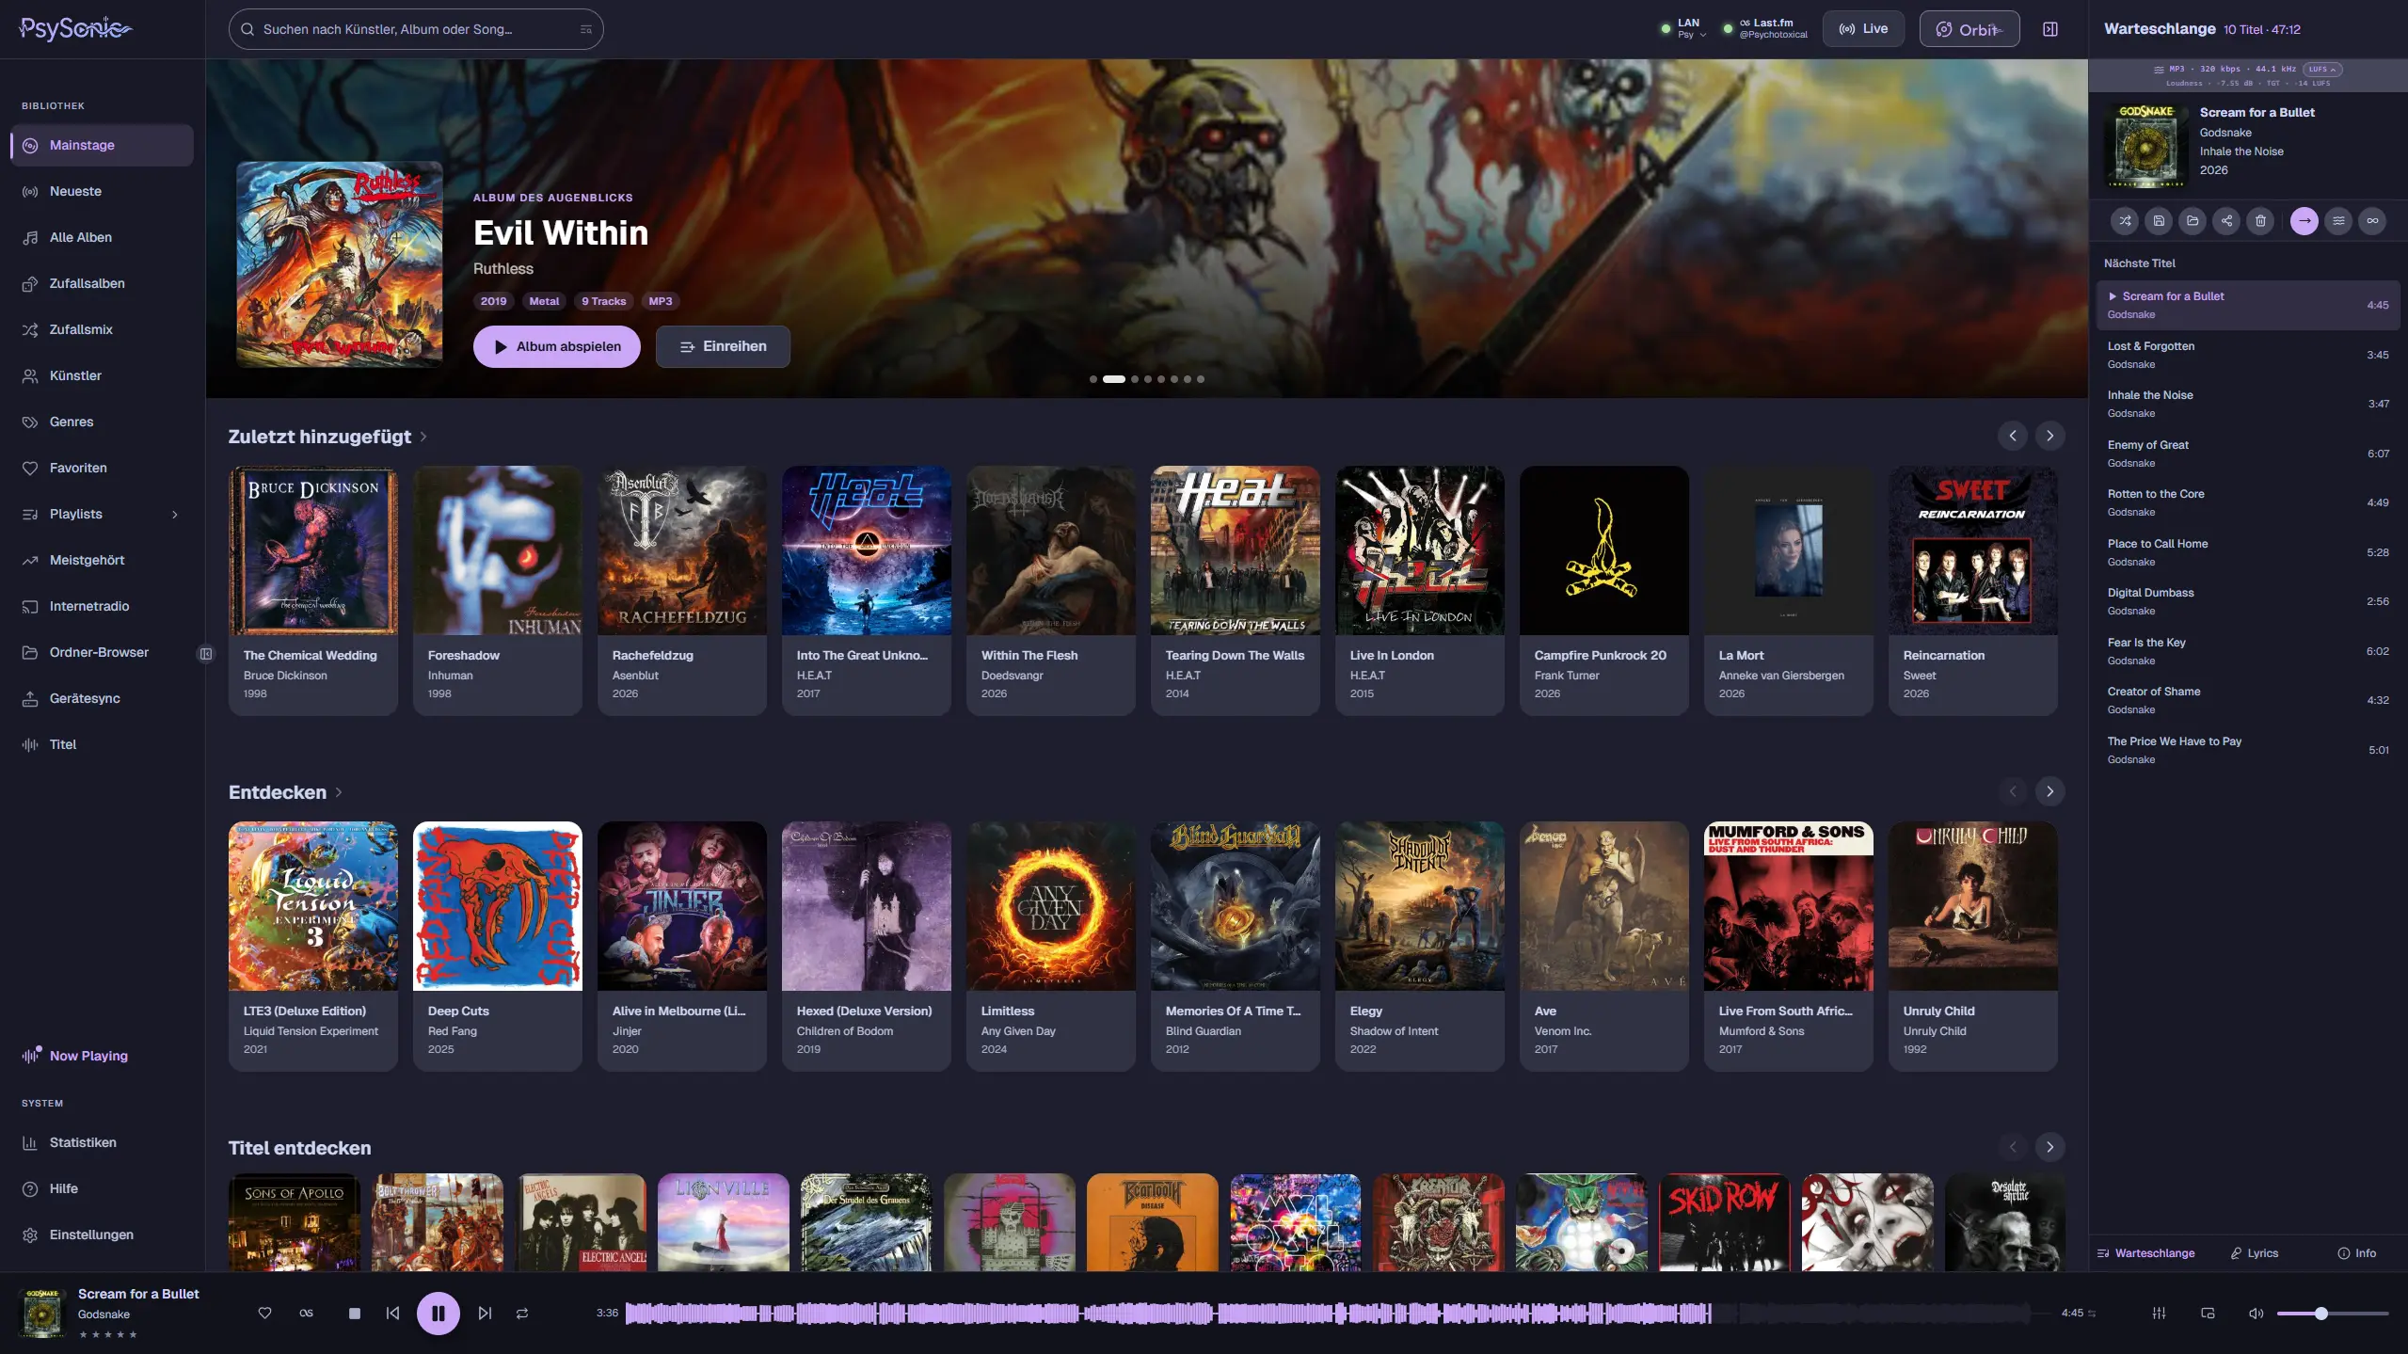
Task: Open the advanced search filter icon in search bar
Action: 586,29
